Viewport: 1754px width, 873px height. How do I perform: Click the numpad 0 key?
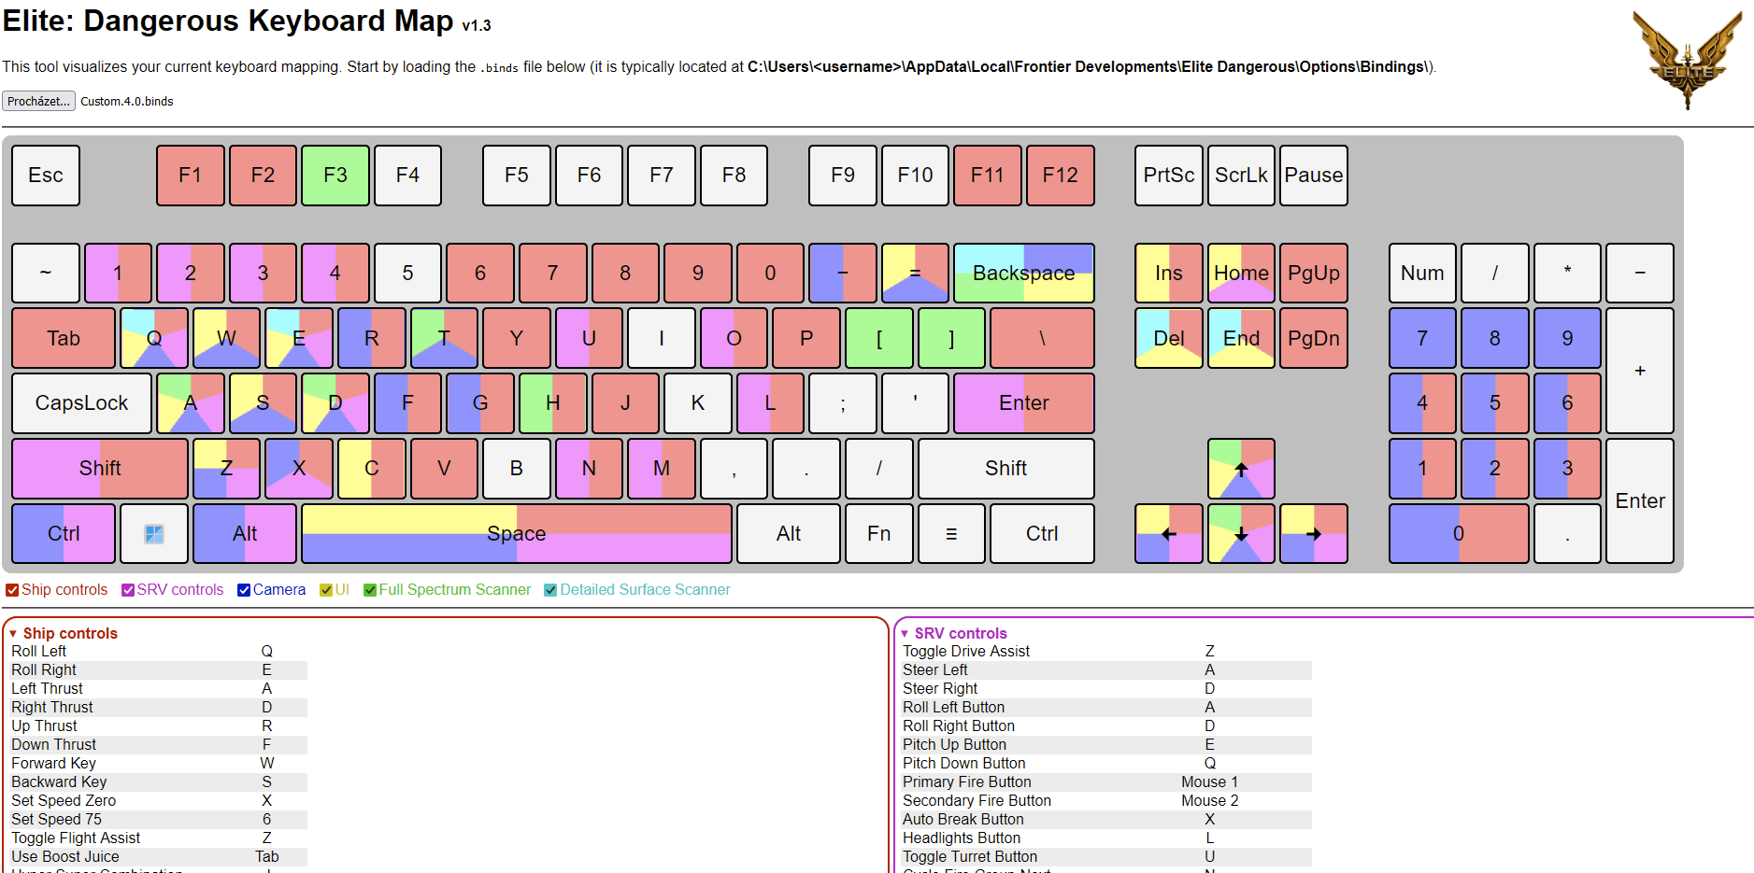(1459, 533)
